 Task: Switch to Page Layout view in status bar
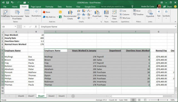coord(139,100)
